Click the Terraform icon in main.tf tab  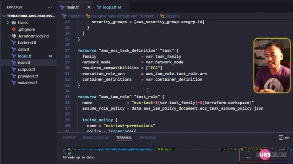click(x=62, y=7)
